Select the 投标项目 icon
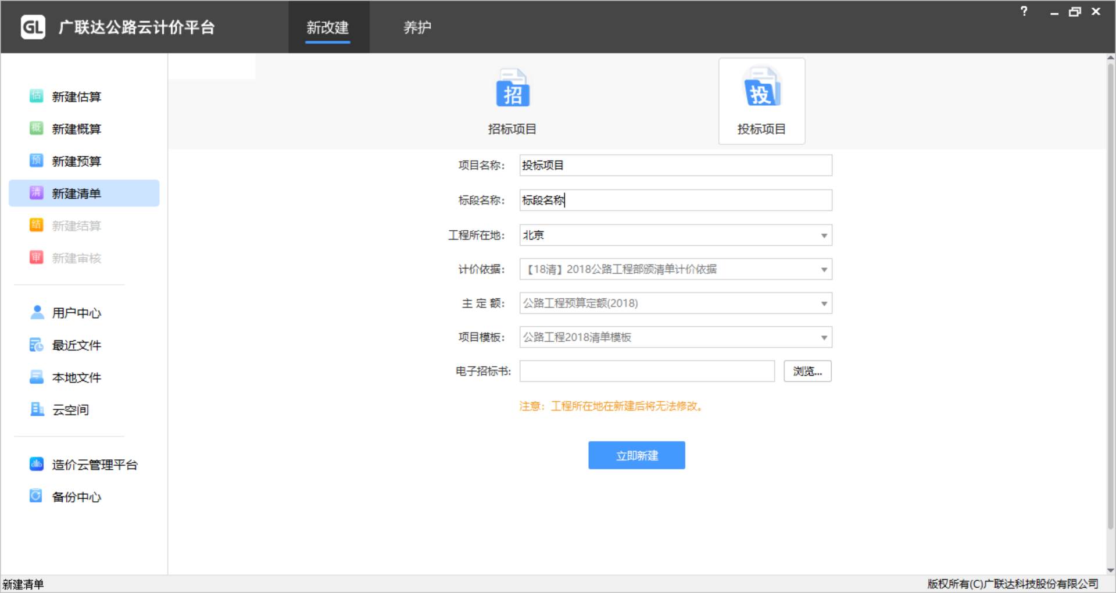This screenshot has height=593, width=1116. (x=761, y=88)
